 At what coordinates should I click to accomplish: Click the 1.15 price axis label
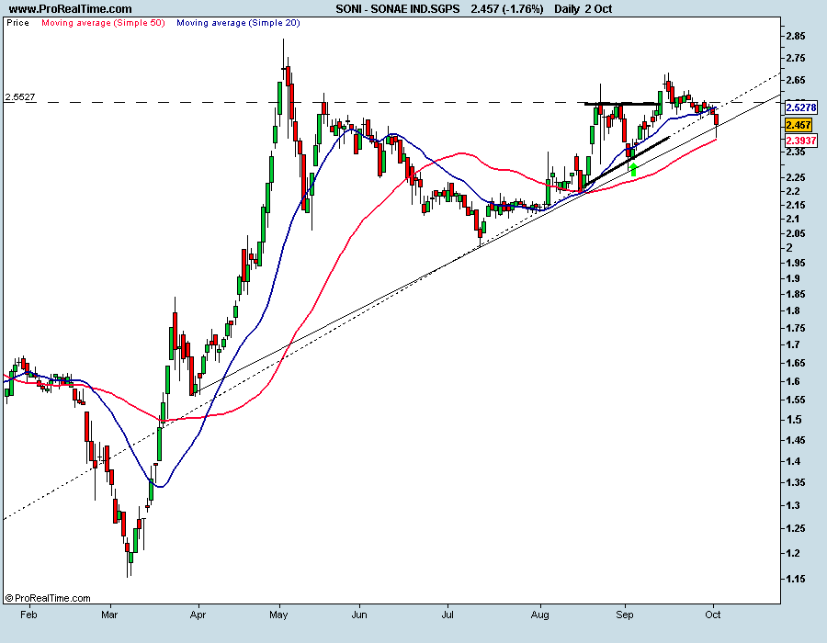[x=796, y=579]
